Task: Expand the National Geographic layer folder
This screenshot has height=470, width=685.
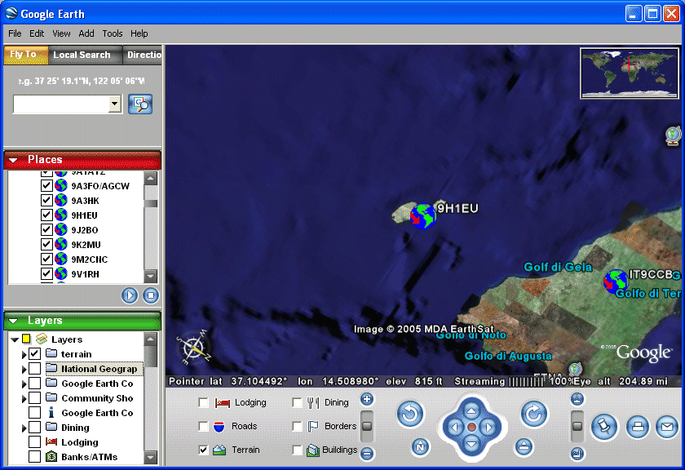Action: [24, 370]
